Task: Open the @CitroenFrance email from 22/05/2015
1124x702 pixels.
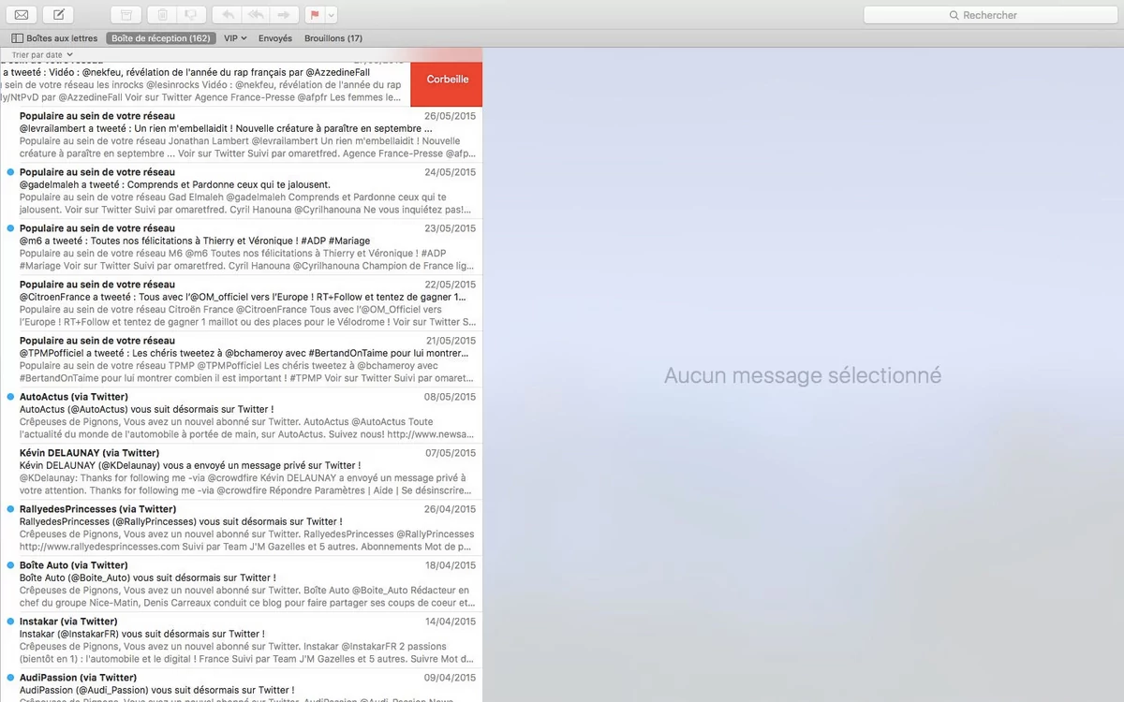Action: pos(241,303)
